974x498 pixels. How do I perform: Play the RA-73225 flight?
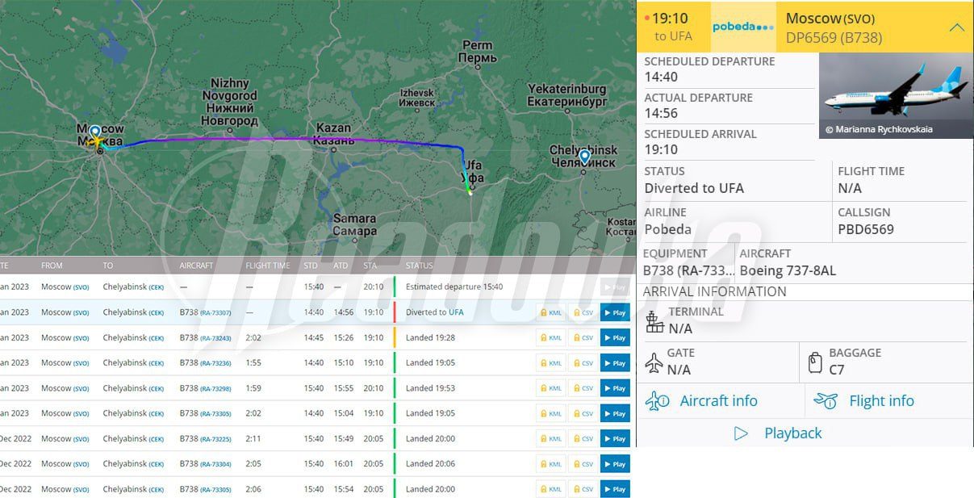(x=615, y=439)
